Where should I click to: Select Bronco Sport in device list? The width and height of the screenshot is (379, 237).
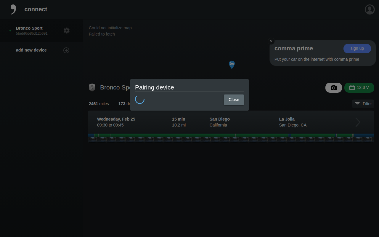(x=41, y=31)
